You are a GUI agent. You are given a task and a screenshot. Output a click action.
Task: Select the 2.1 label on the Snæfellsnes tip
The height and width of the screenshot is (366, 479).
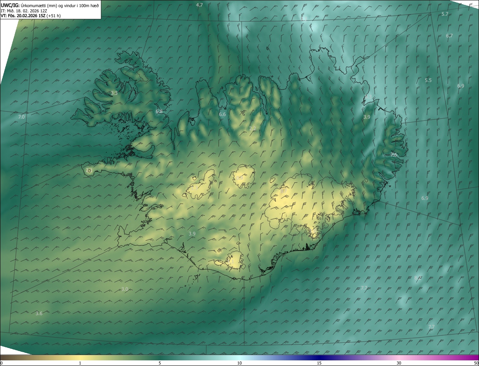[x=89, y=170]
